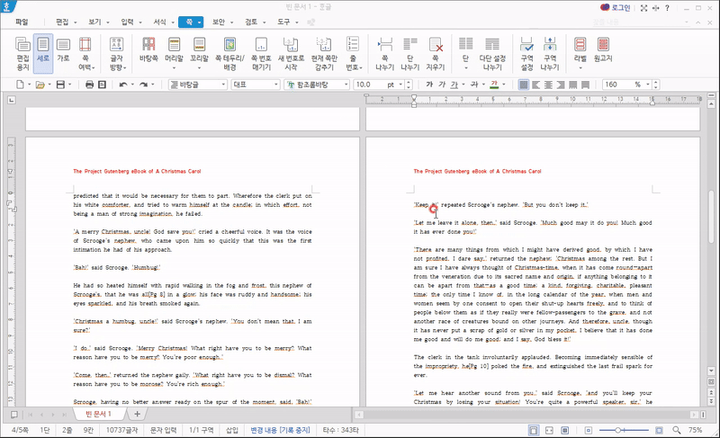This screenshot has width=720, height=438.
Task: Open the 입력 menu
Action: [x=131, y=22]
